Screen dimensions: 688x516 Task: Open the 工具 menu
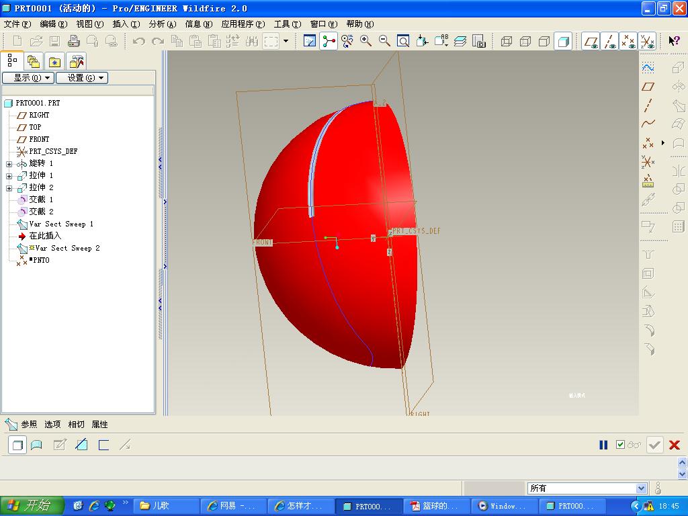point(288,24)
